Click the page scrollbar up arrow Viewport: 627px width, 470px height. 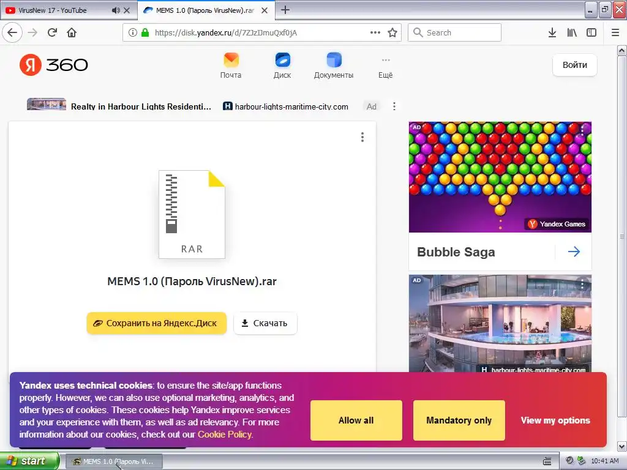click(622, 50)
